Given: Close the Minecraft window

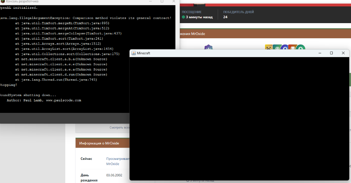Looking at the screenshot, I should pyautogui.click(x=343, y=53).
